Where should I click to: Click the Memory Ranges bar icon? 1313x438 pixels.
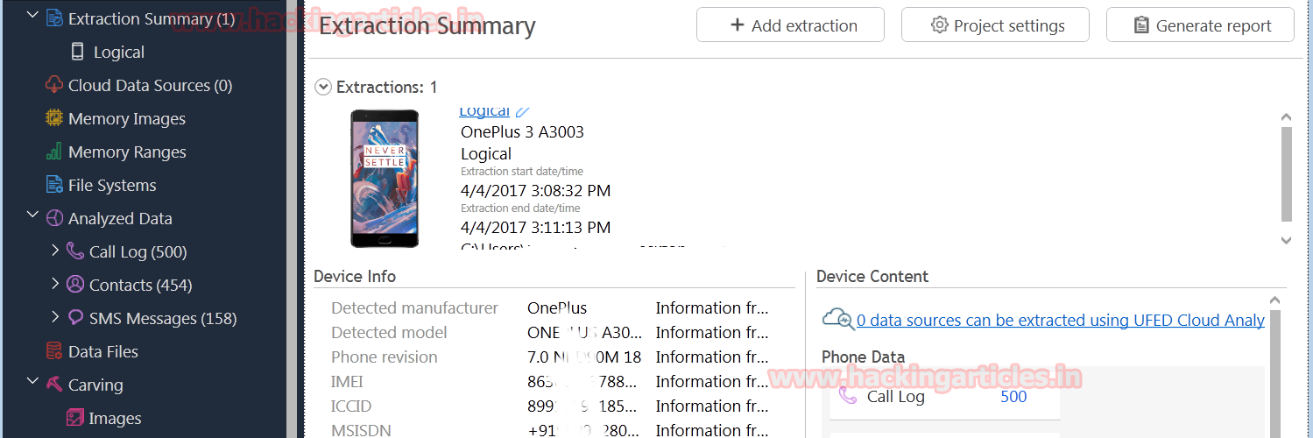(x=54, y=152)
